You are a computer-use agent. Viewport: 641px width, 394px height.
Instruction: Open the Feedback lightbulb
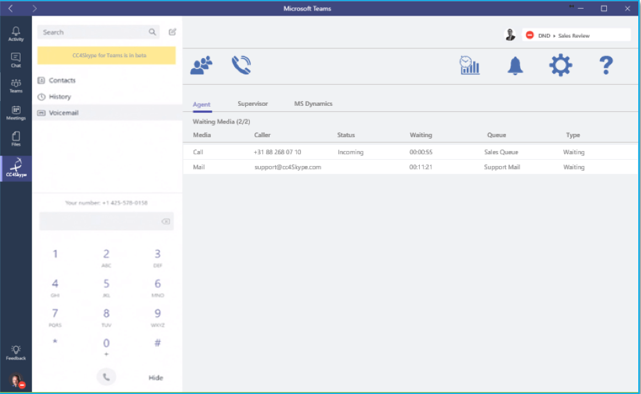[16, 353]
